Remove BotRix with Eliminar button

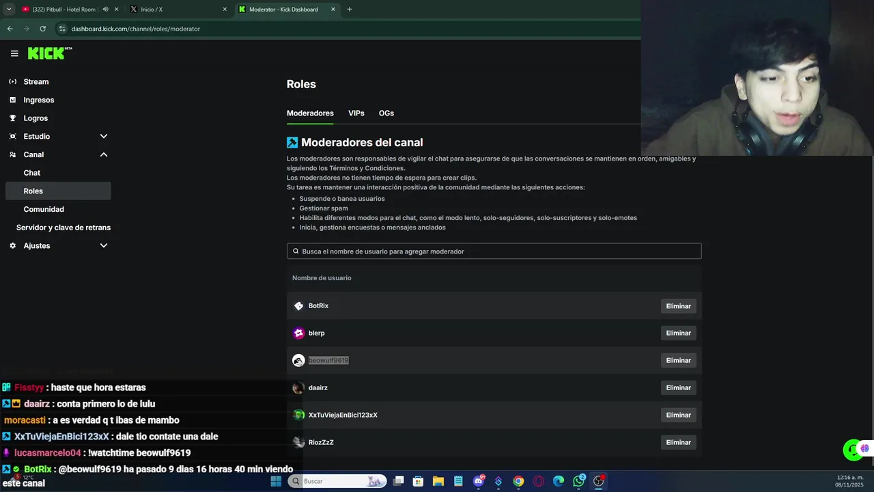tap(678, 306)
